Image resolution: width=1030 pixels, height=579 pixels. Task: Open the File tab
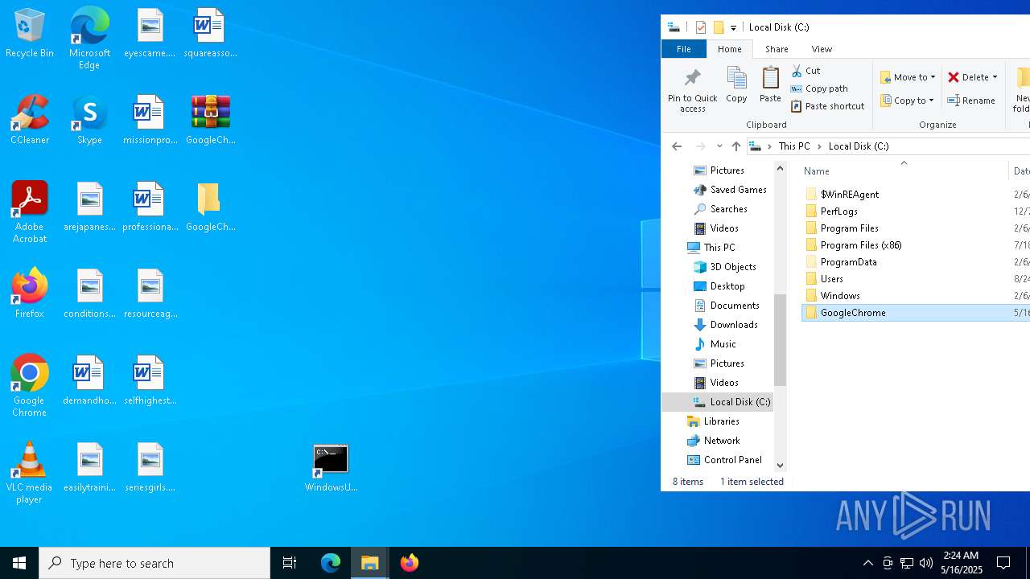684,49
